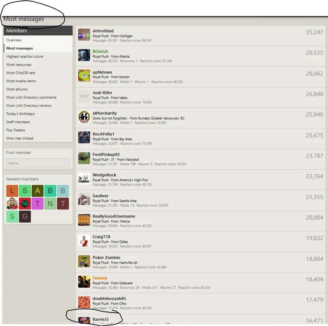Open upNdown's profile link
Image resolution: width=328 pixels, height=326 pixels.
pyautogui.click(x=102, y=72)
